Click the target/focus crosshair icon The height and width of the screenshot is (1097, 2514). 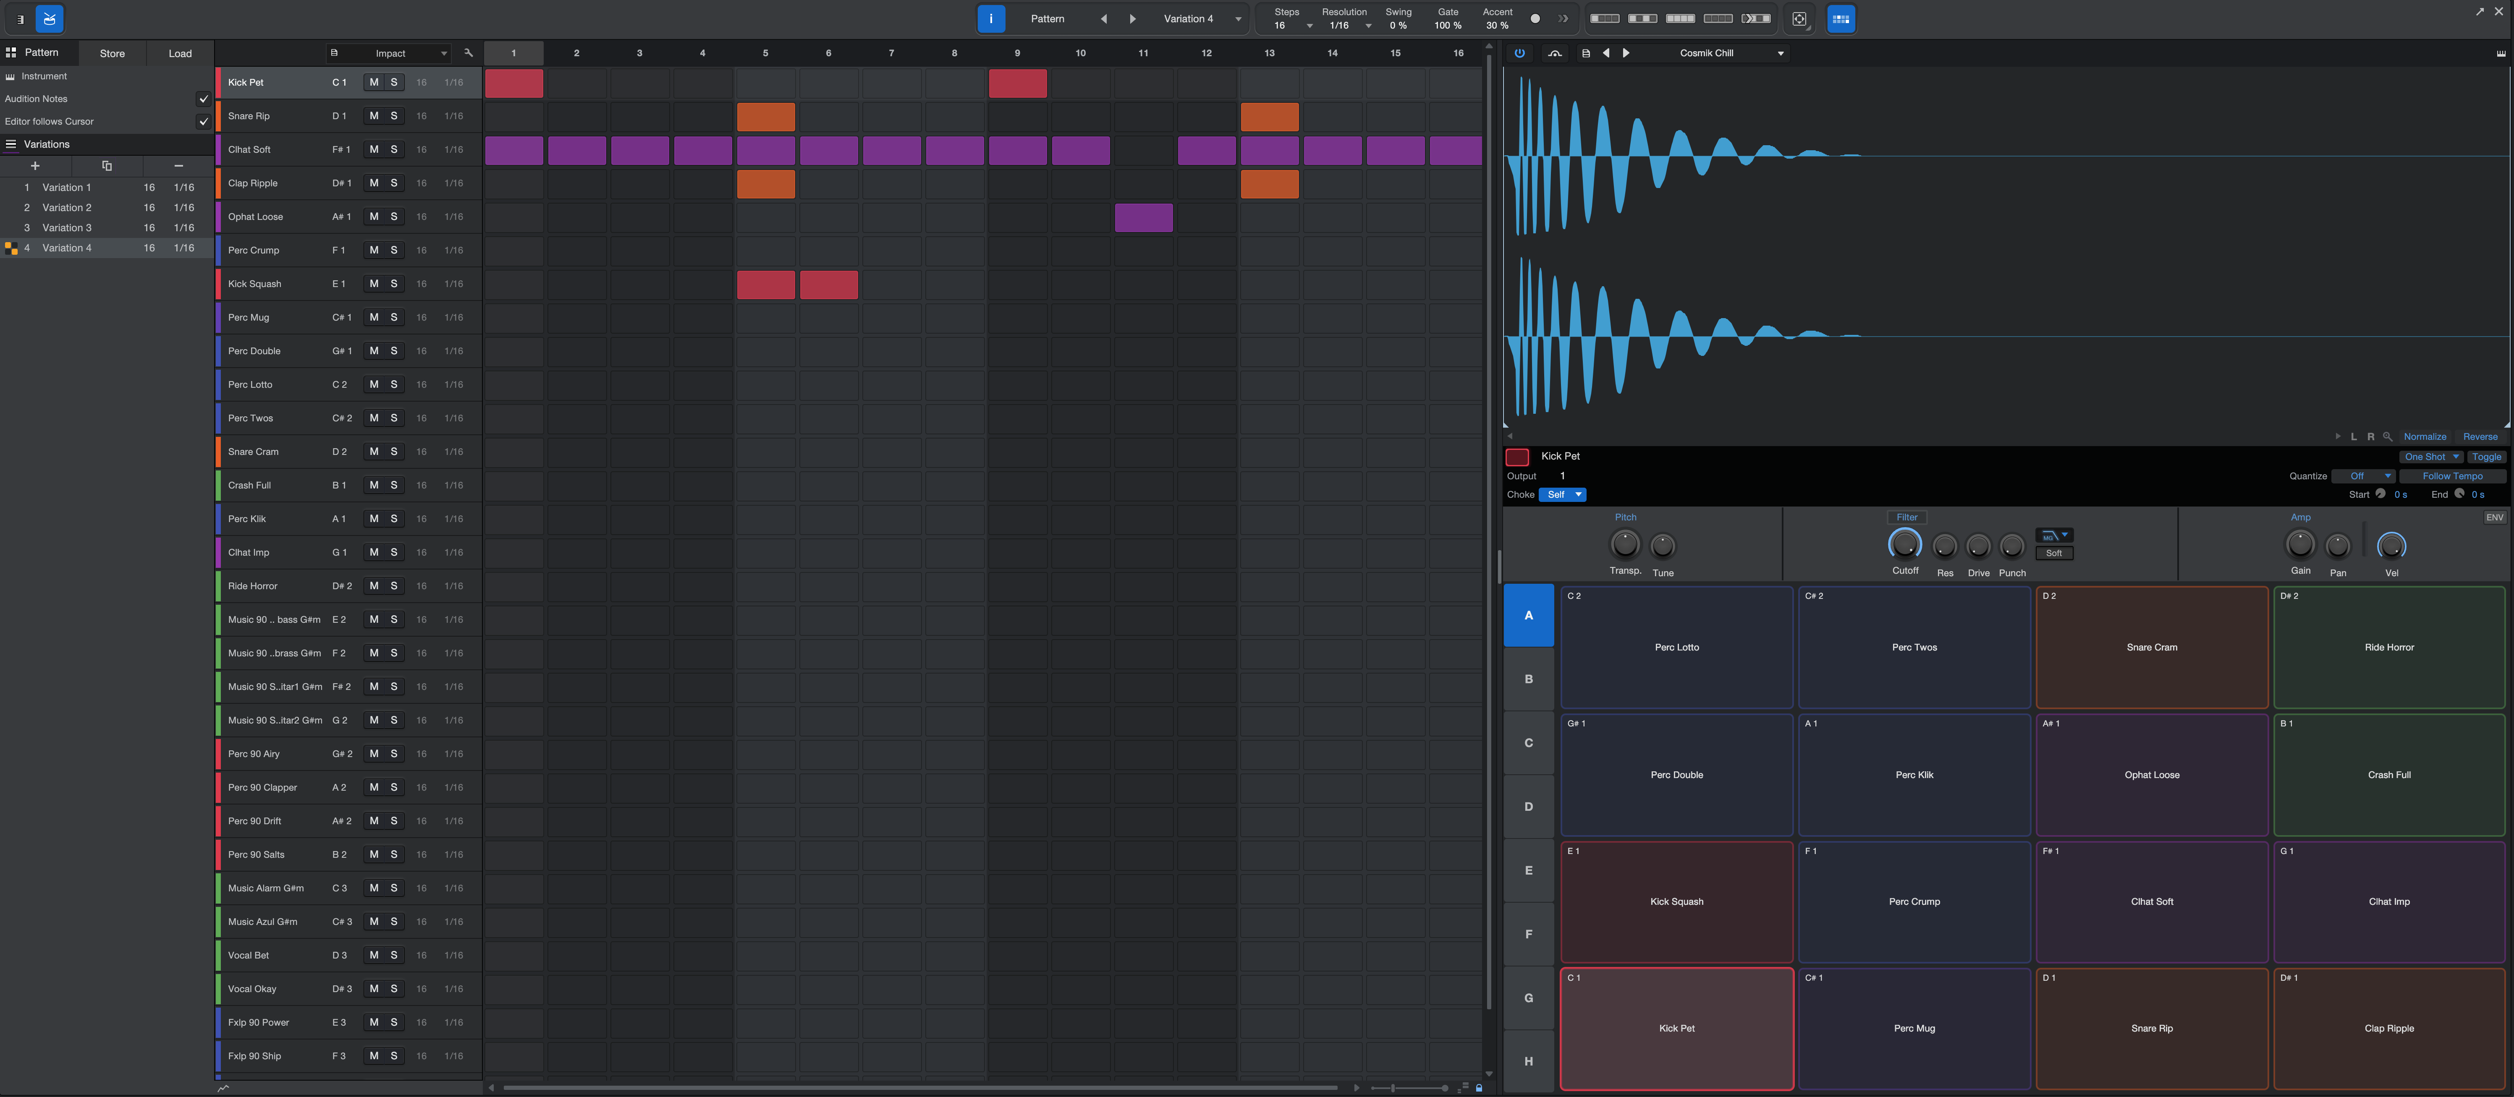pyautogui.click(x=1799, y=18)
